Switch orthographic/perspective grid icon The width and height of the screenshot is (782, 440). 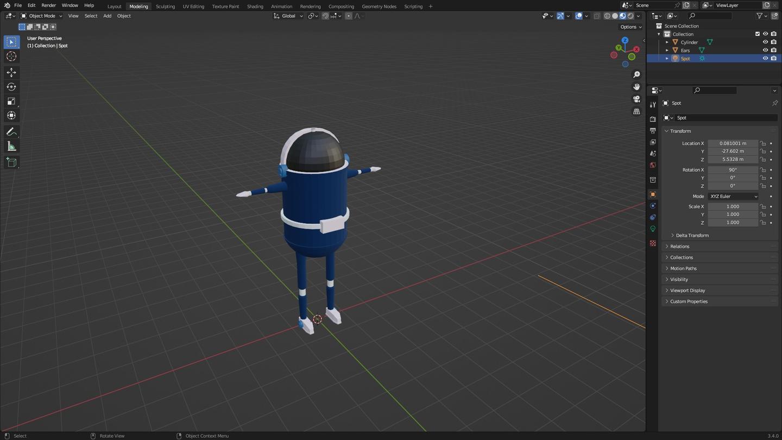[x=636, y=112]
